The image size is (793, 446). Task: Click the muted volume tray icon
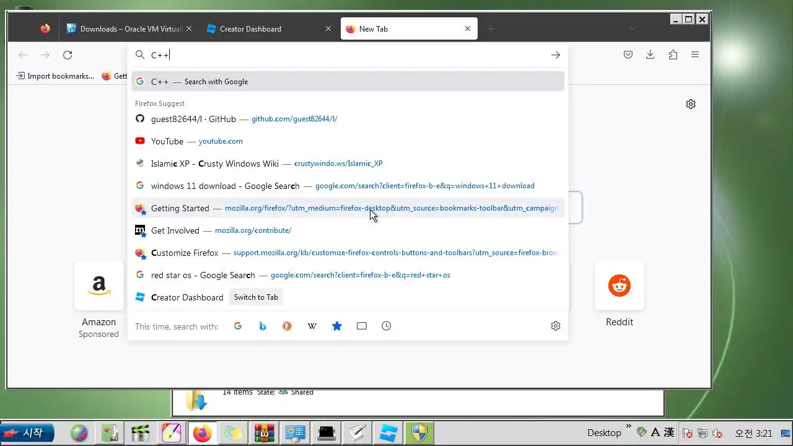coord(717,433)
